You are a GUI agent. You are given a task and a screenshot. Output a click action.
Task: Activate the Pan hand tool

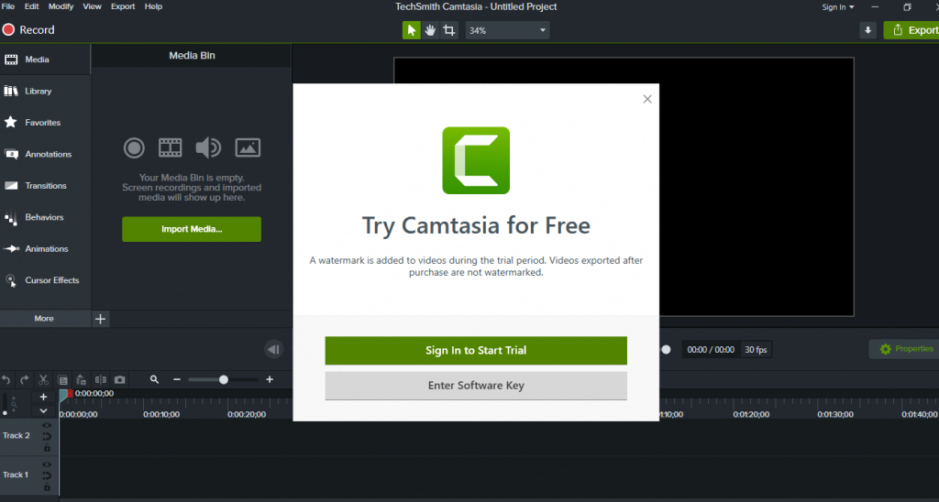coord(430,30)
